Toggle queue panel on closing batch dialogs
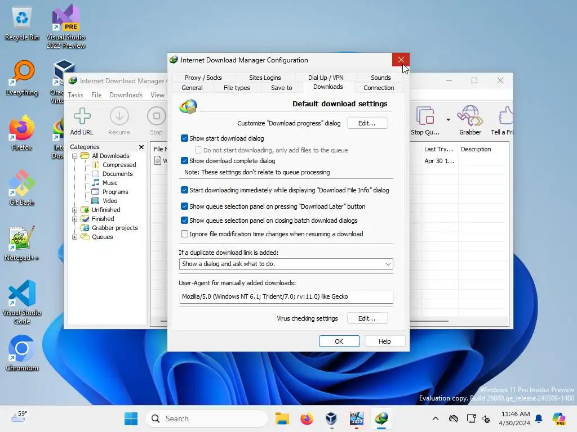This screenshot has width=577, height=432. [184, 220]
